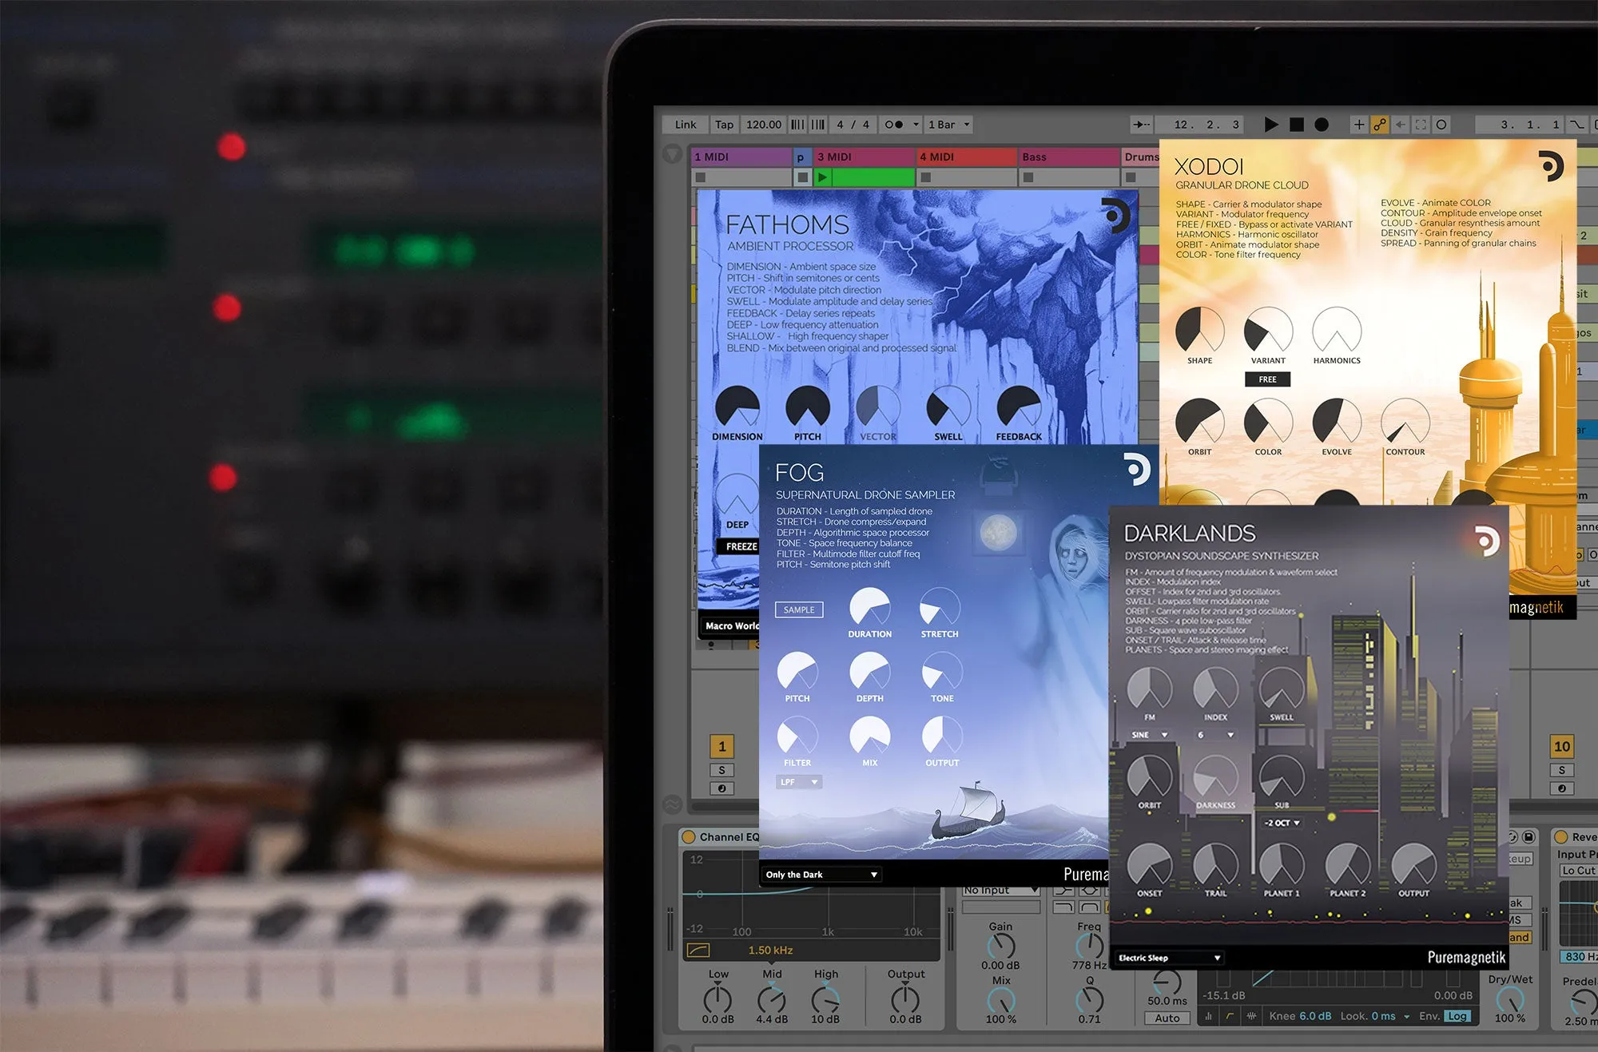1598x1052 pixels.
Task: Click the Fathoms Puremagnetik logo icon
Action: [x=1116, y=216]
